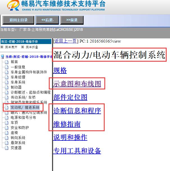Click the page icon next to 悬架系统

tap(7, 143)
